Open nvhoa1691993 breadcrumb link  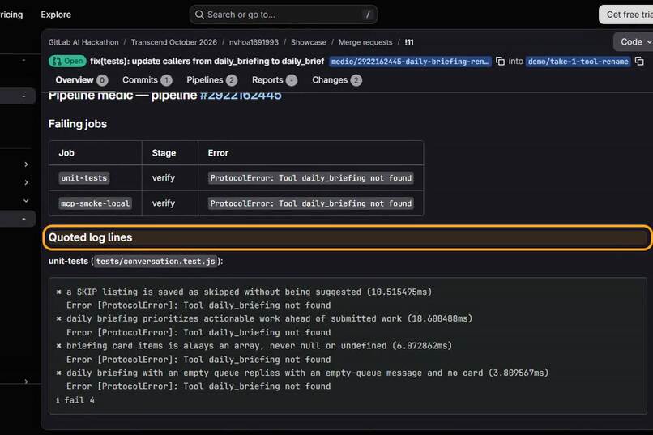254,42
